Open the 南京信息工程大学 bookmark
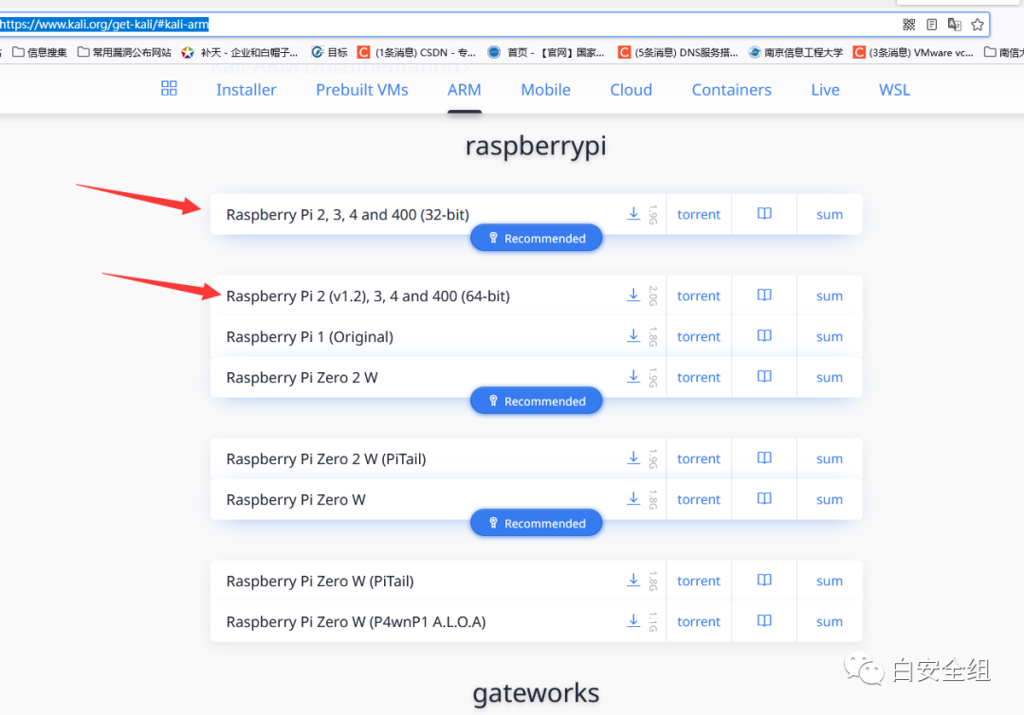This screenshot has width=1024, height=715. tap(795, 52)
